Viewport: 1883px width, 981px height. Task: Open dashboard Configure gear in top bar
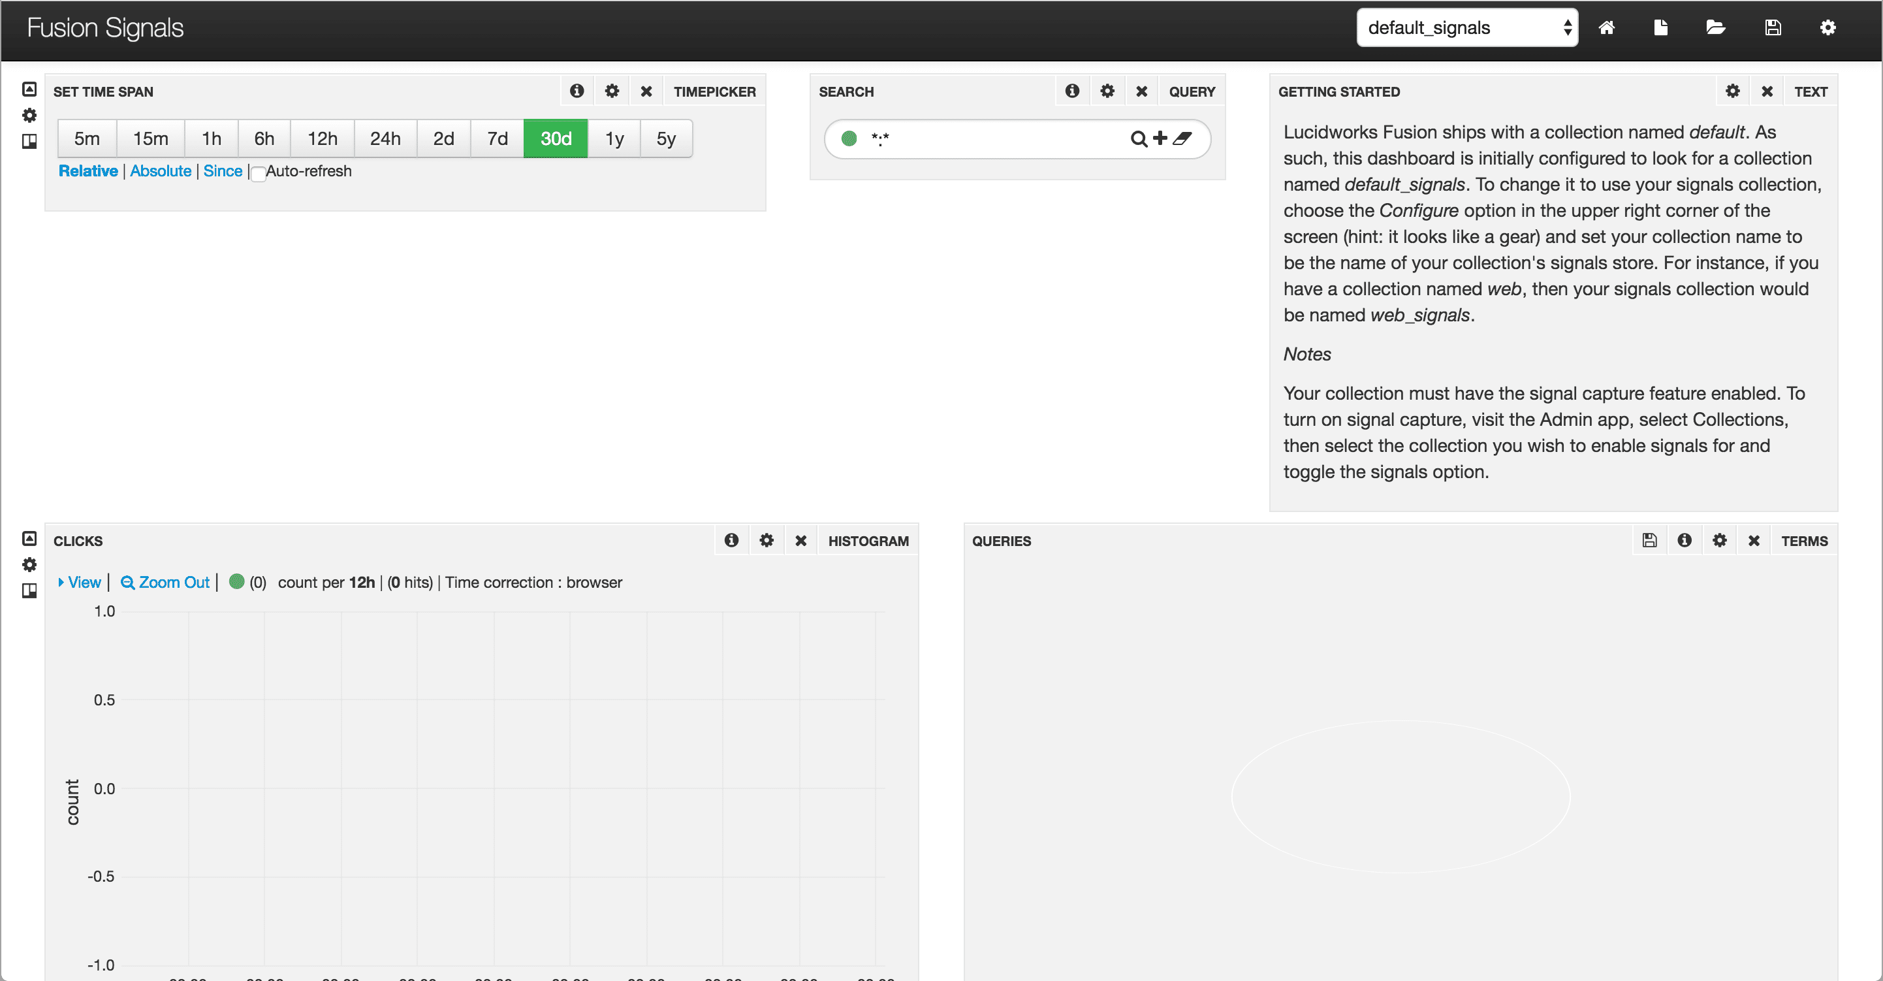point(1828,28)
